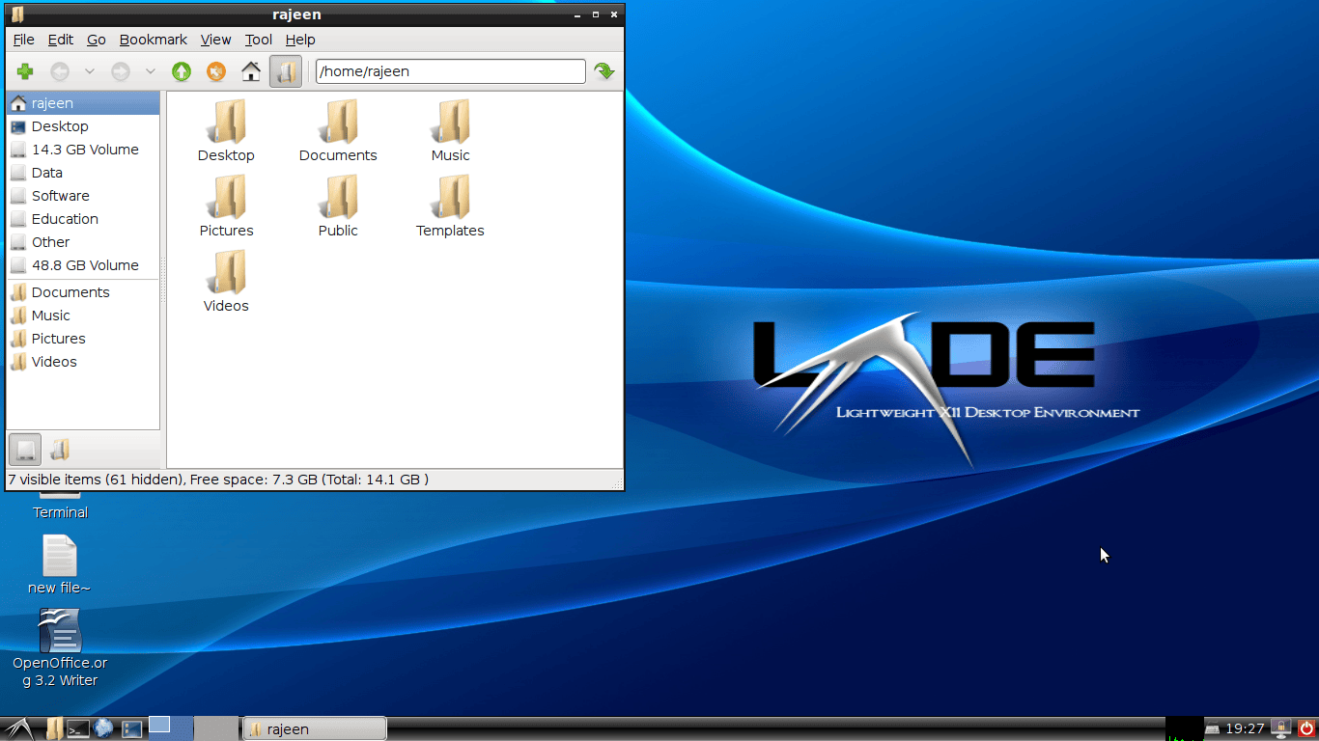Select the Music folder icon
Viewport: 1319px width, 741px height.
[451, 130]
